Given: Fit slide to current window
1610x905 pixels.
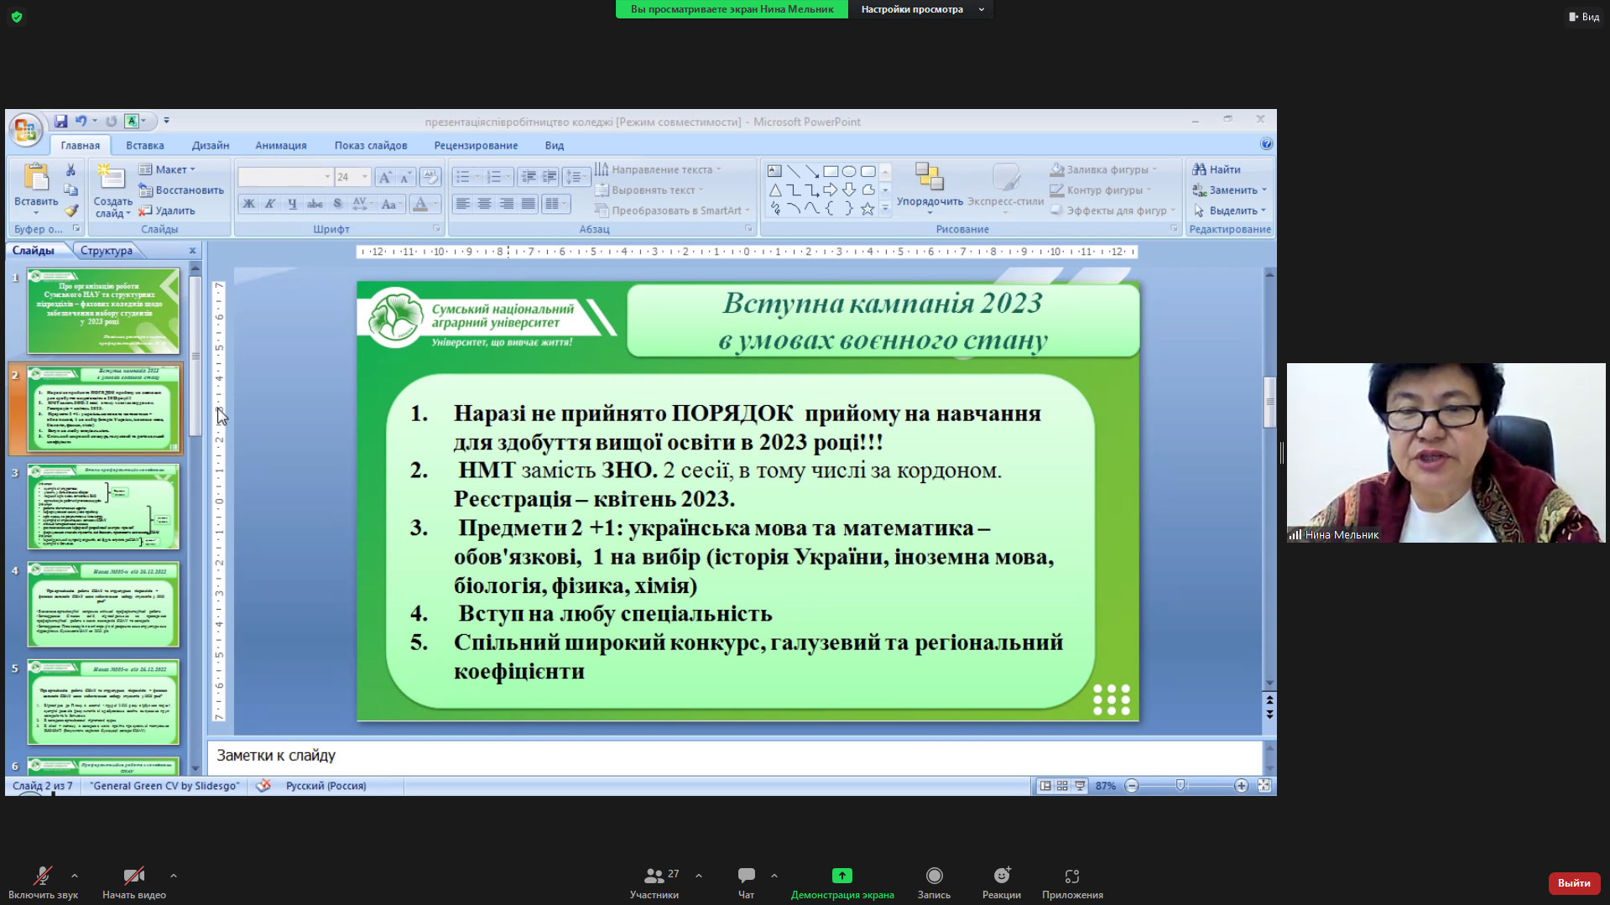Looking at the screenshot, I should (x=1264, y=786).
